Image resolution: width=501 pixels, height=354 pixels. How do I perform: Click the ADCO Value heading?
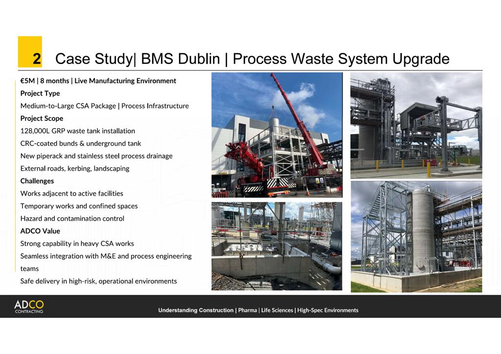tap(41, 231)
